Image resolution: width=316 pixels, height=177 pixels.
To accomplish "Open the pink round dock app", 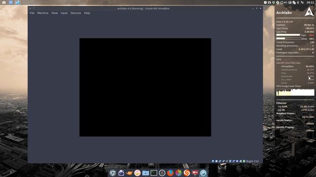I will 137,173.
